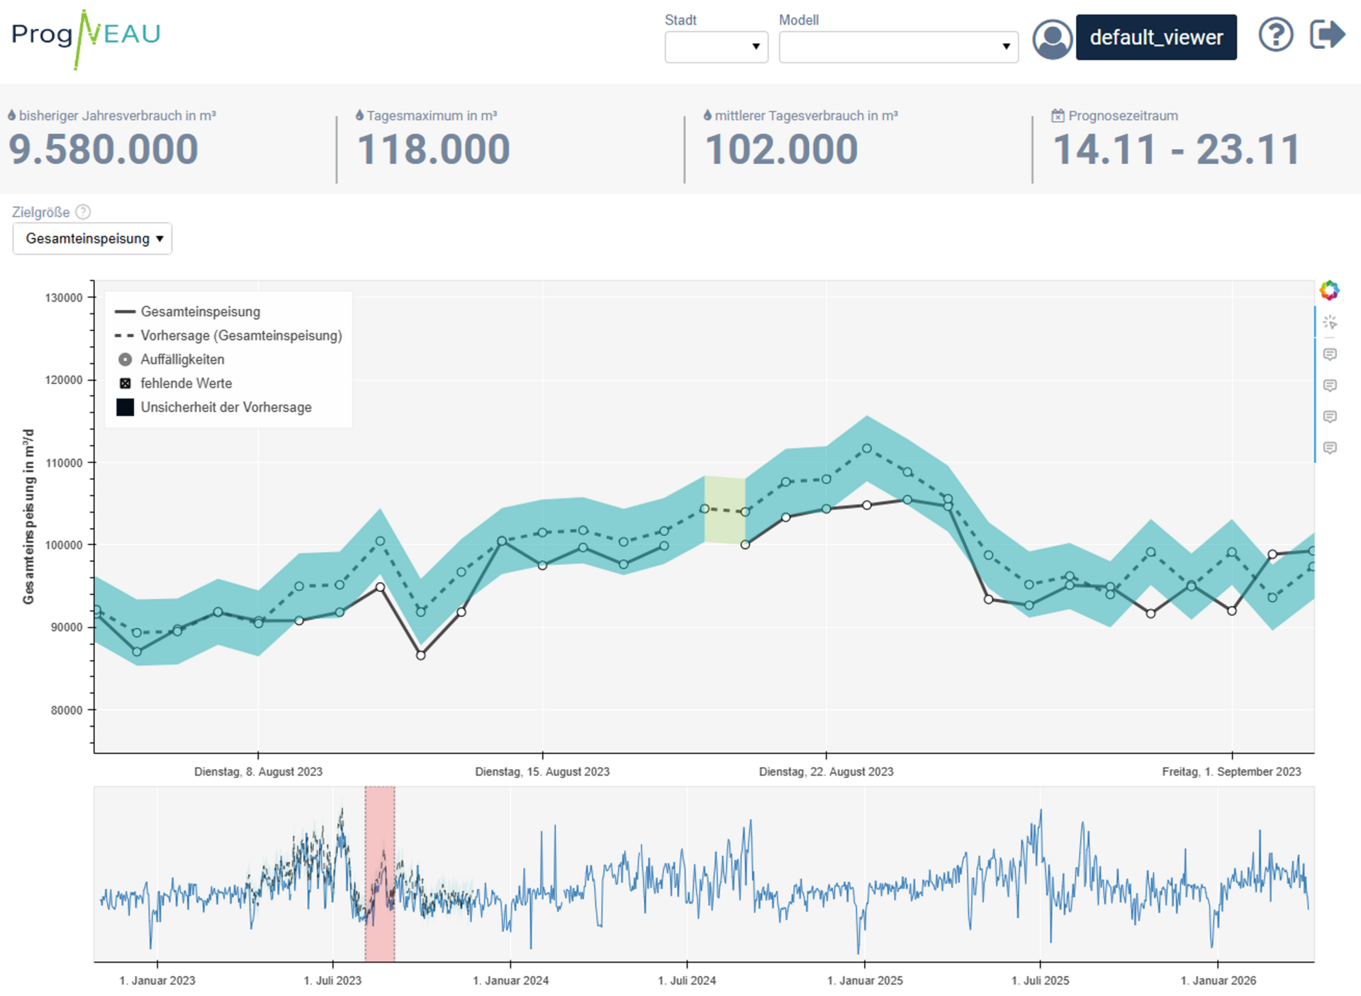This screenshot has width=1361, height=996.
Task: Click Unsicherheit der Vorhersage legend swatch
Action: (x=125, y=408)
